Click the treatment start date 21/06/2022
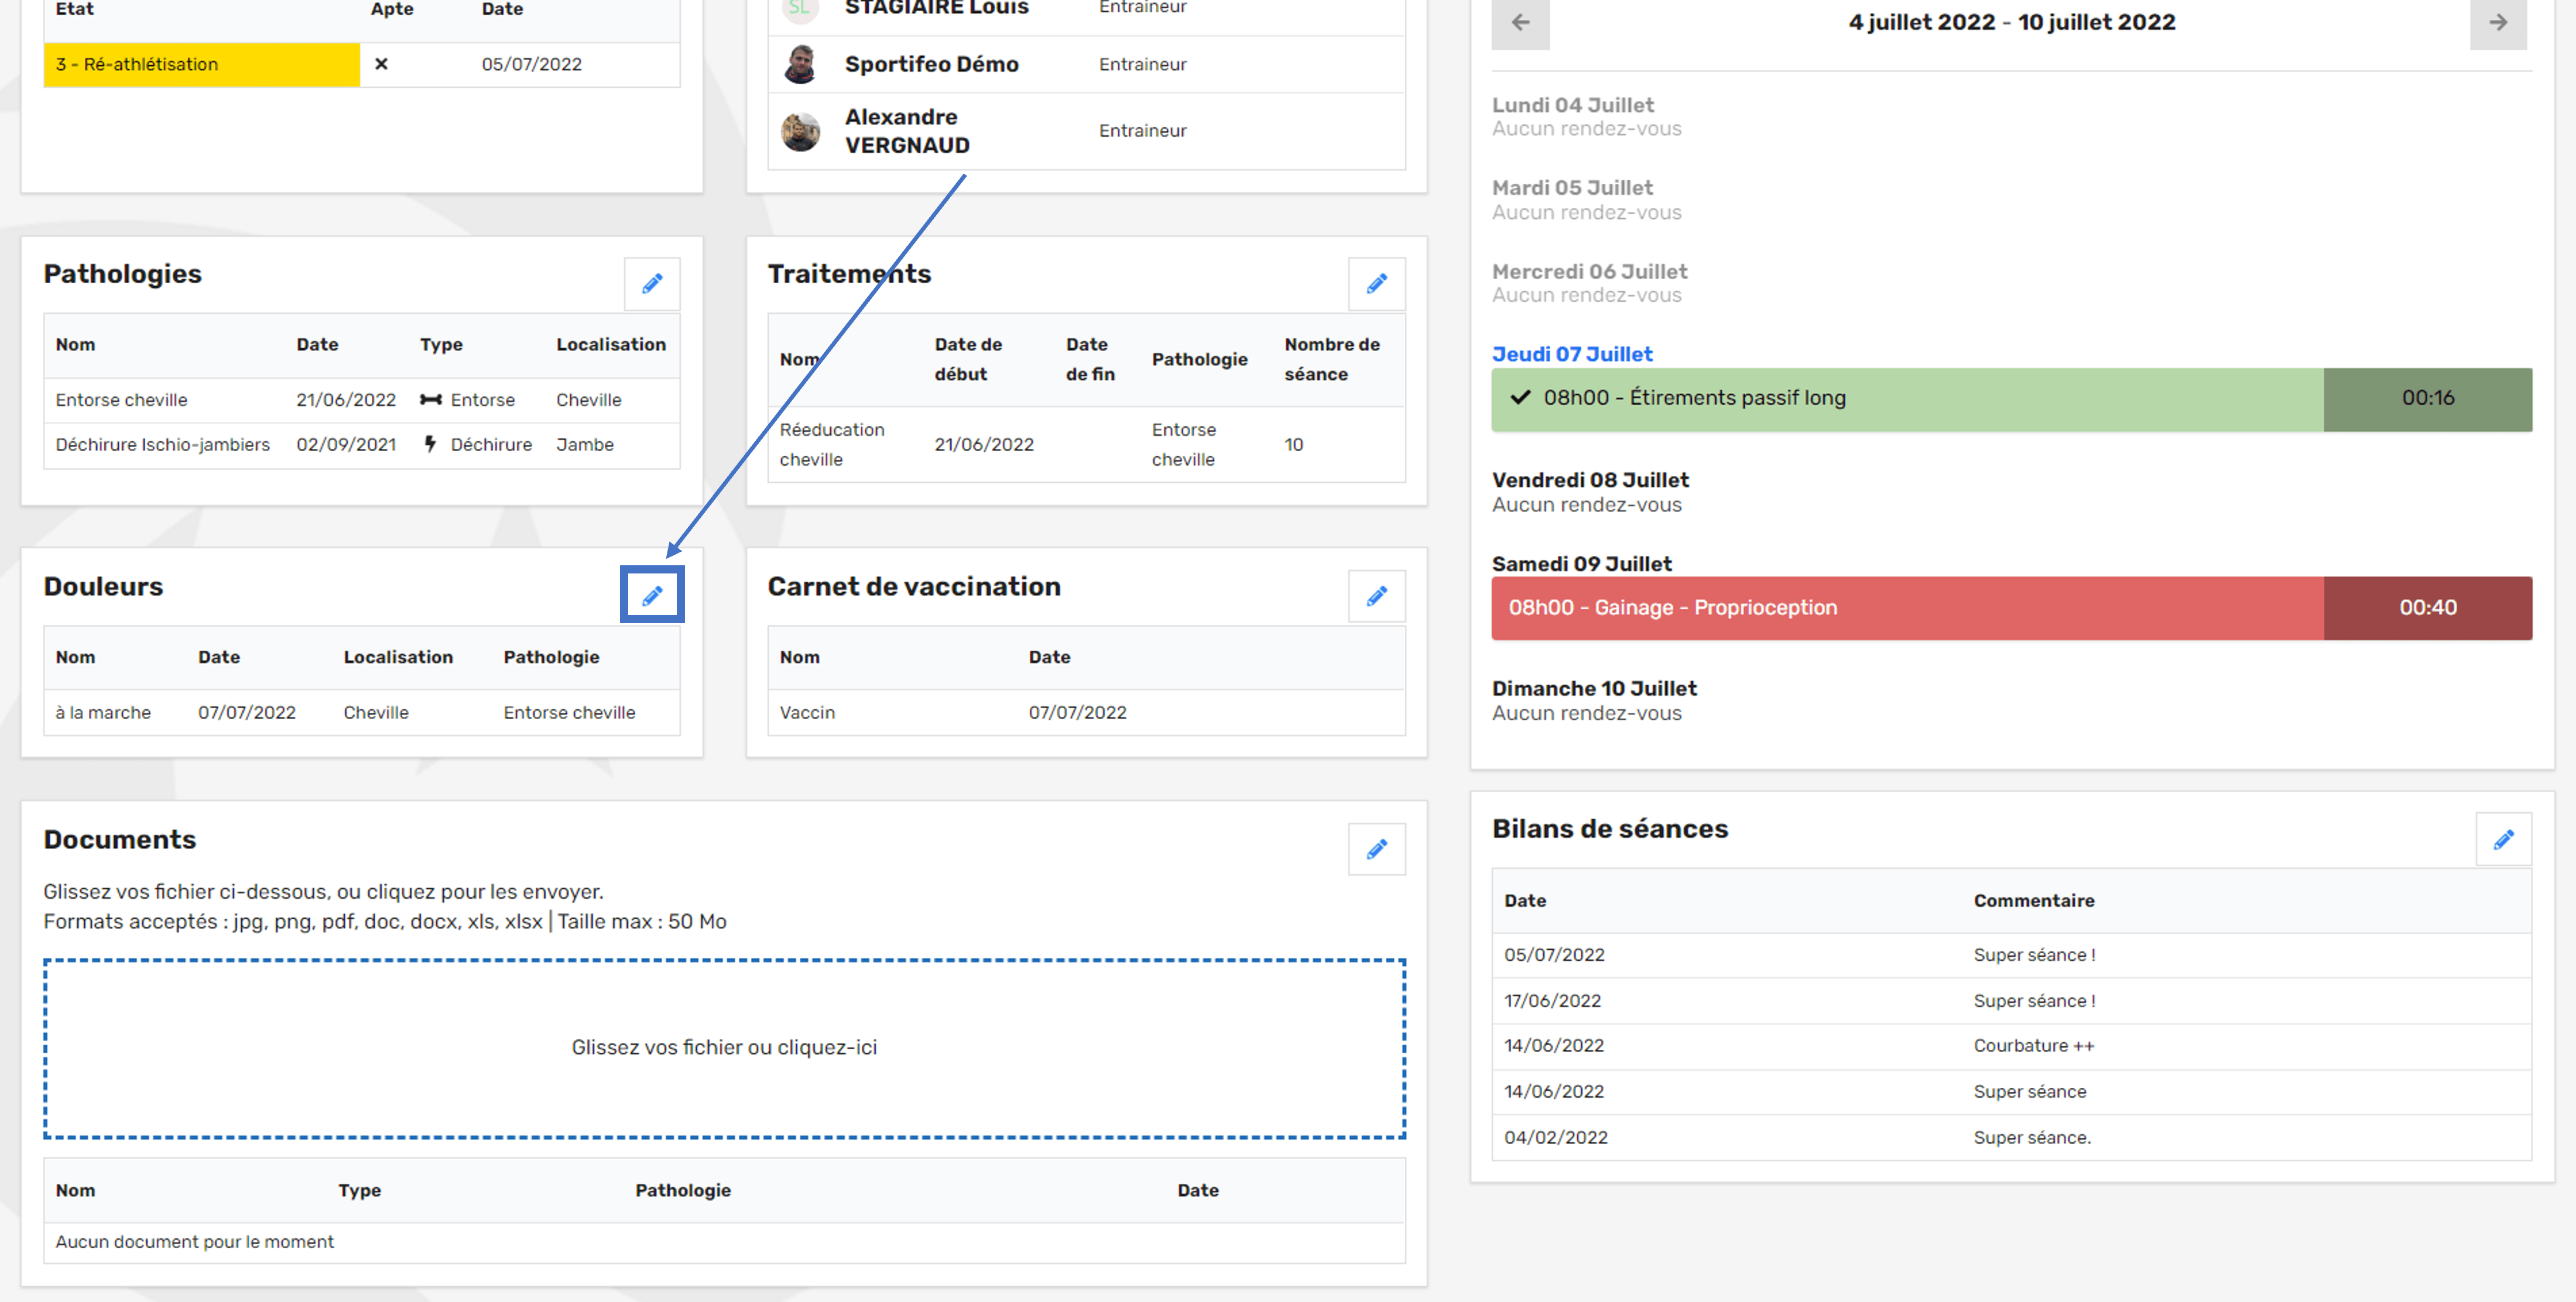The width and height of the screenshot is (2576, 1302). tap(983, 445)
